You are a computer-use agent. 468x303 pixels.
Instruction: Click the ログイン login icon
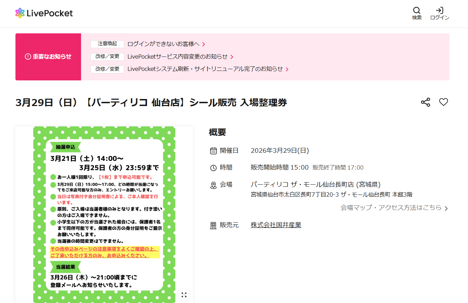tap(440, 11)
